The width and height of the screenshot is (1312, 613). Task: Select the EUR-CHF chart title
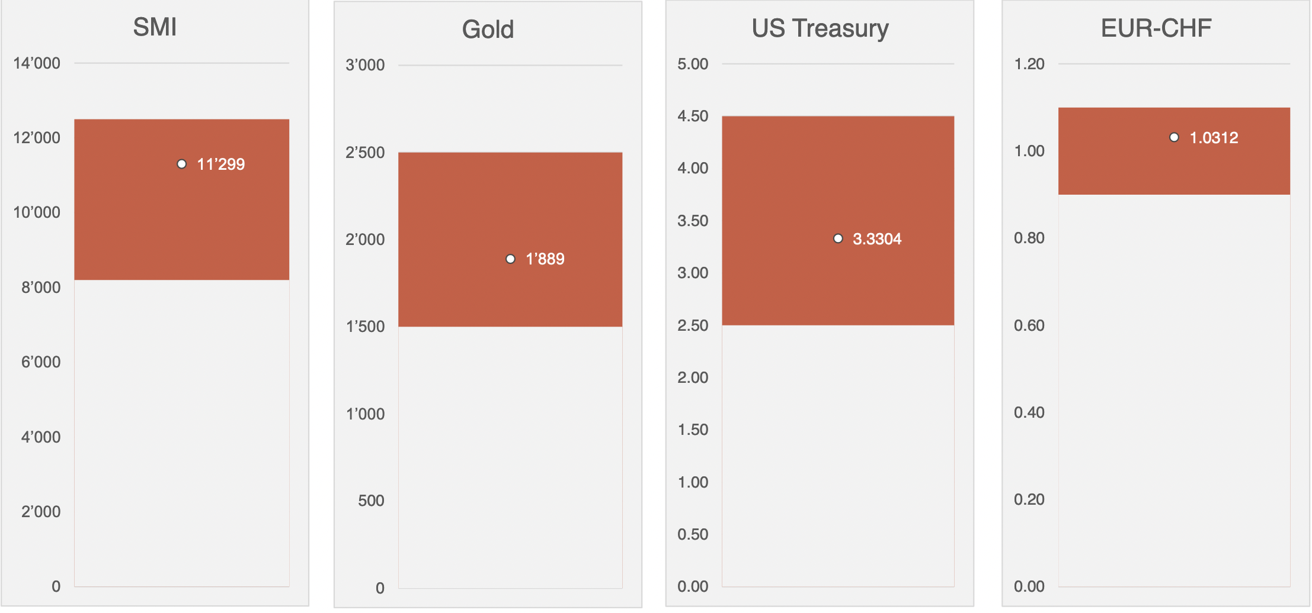tap(1156, 28)
